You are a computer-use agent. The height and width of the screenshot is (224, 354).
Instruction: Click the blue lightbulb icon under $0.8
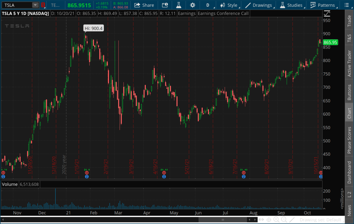click(87, 177)
